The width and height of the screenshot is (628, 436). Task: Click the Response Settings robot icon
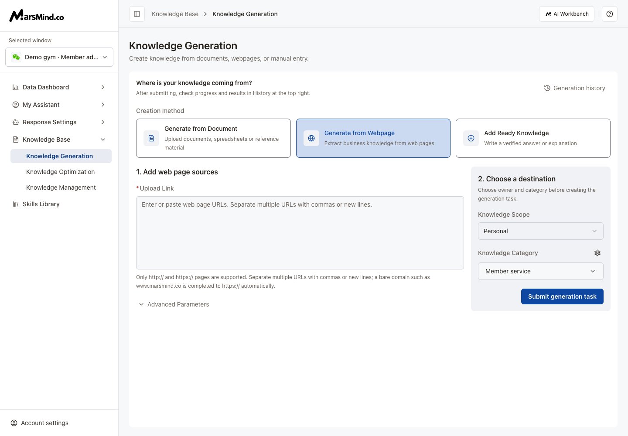[16, 122]
